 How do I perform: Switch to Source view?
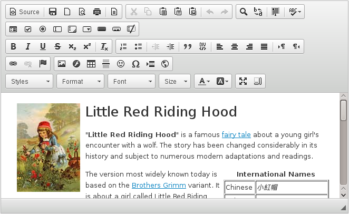pos(24,12)
